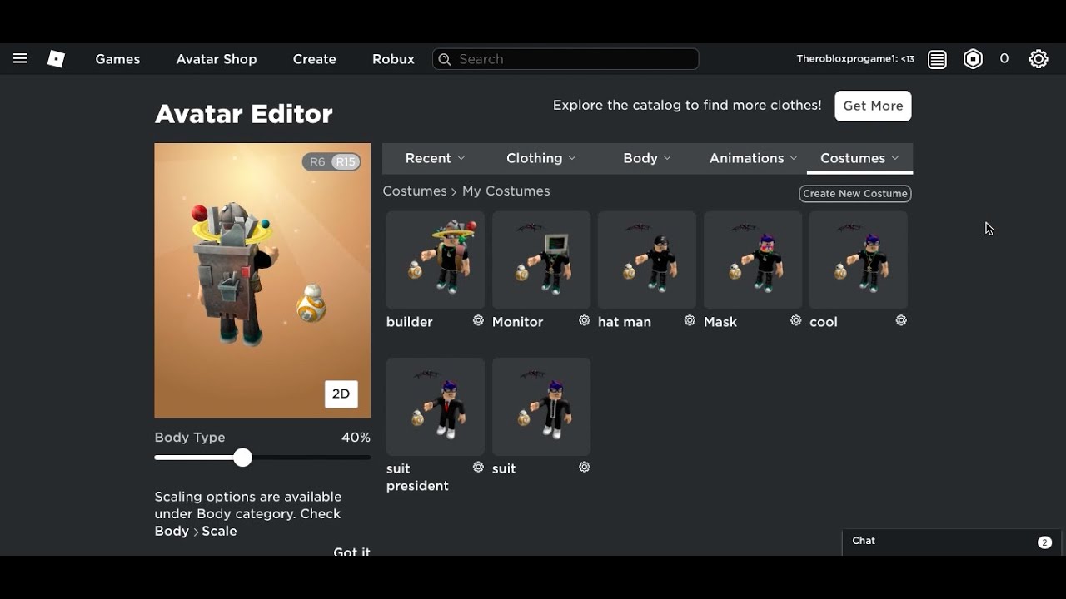Screen dimensions: 1066x599
Task: Click the chat unread count badge
Action: 1044,542
